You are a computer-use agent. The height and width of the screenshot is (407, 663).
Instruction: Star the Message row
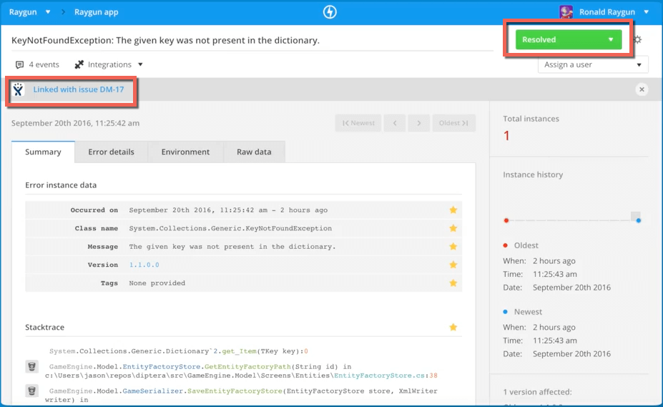453,246
